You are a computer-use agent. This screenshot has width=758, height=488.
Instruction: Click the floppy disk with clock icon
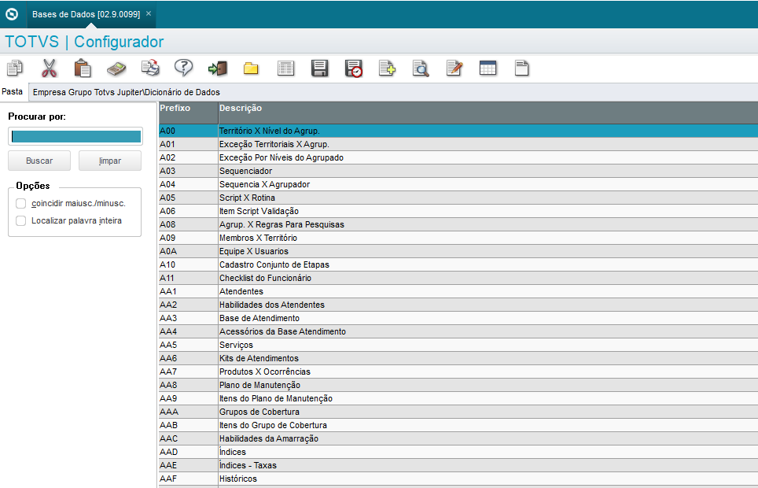point(353,68)
